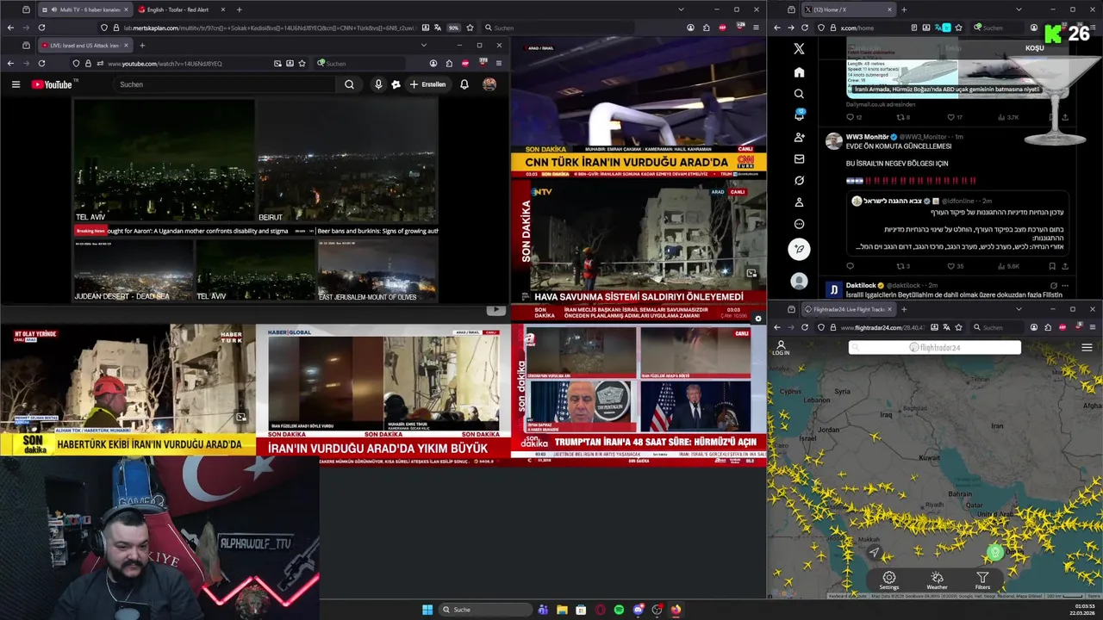Click Flightradar24 LOG IN button

click(x=781, y=348)
